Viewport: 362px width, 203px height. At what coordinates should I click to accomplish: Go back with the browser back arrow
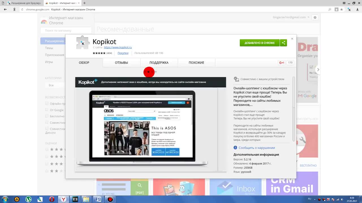5,9
